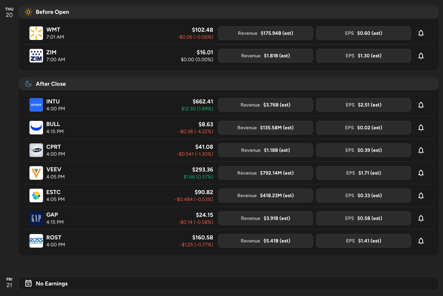Open the ZIM ticker name
Screen dimensions: 443x296
click(51, 52)
